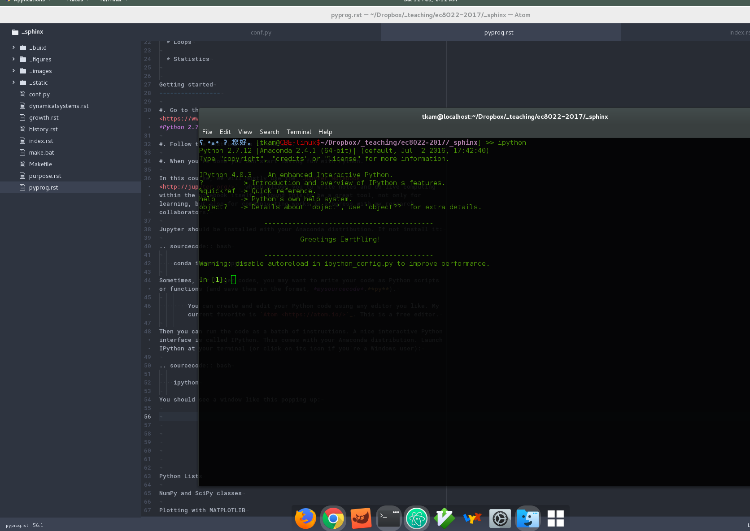Click the dynamicalsystems.rst file icon
The image size is (750, 531).
pyautogui.click(x=22, y=106)
